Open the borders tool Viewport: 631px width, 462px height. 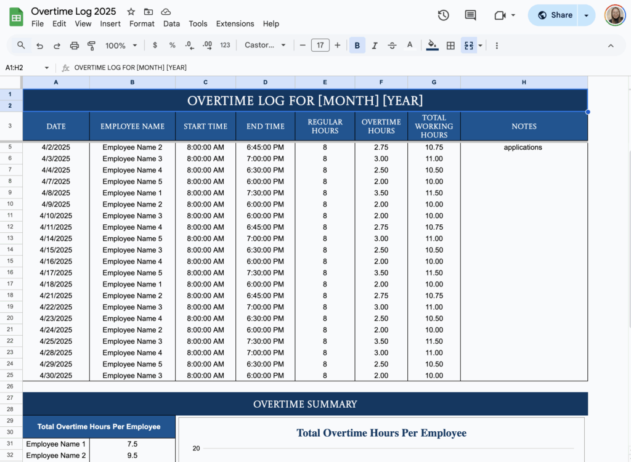450,45
